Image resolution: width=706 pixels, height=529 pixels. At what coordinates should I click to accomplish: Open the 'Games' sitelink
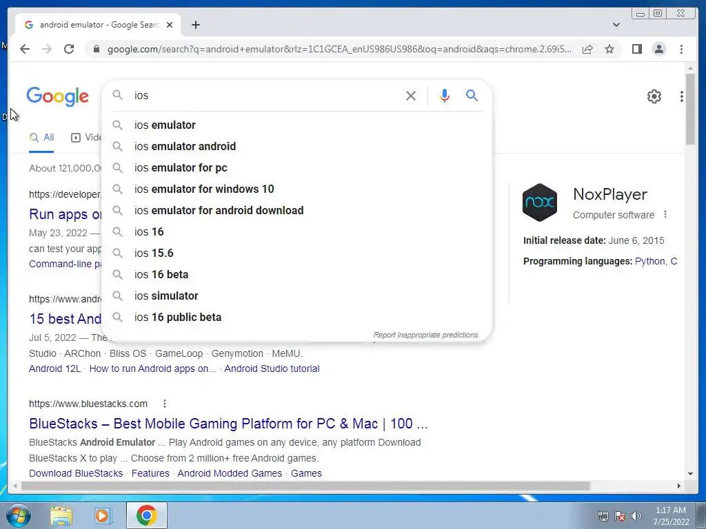click(306, 473)
